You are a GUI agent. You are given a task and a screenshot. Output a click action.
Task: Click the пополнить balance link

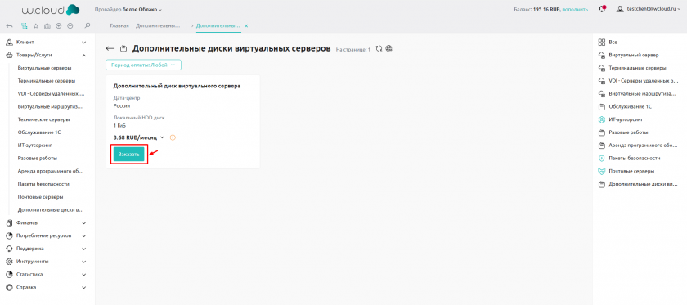(575, 9)
